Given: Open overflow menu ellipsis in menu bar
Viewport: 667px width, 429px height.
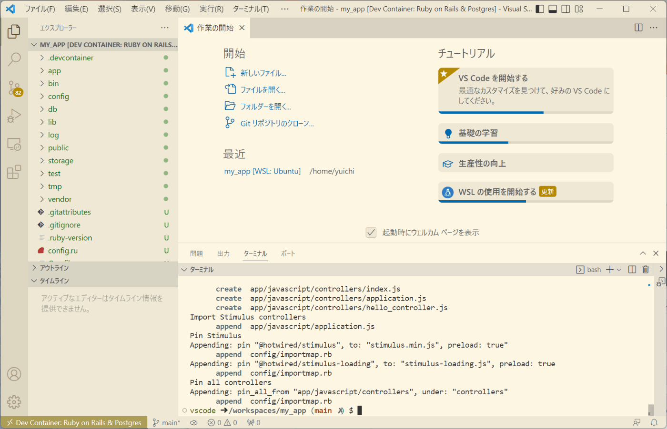Looking at the screenshot, I should pyautogui.click(x=285, y=9).
